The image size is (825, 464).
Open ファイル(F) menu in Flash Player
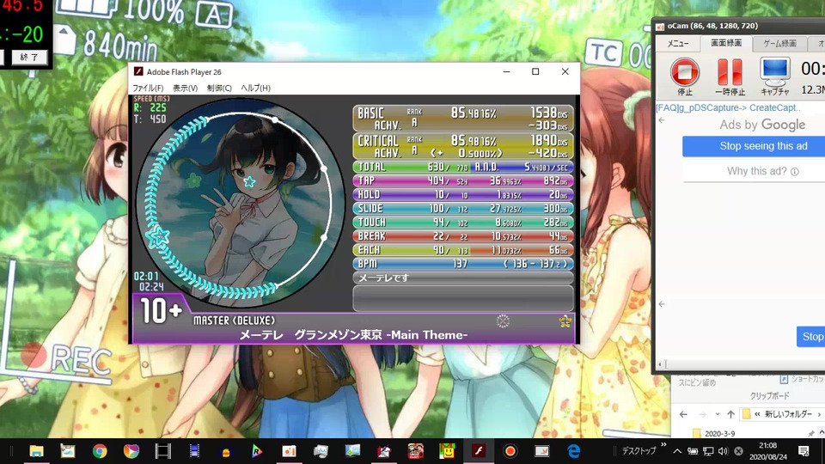[x=148, y=88]
